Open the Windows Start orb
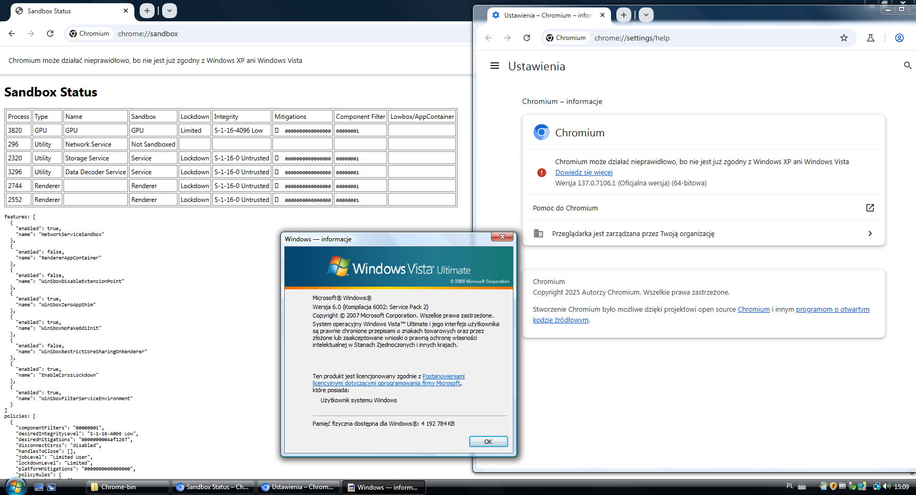916x495 pixels. tap(15, 486)
